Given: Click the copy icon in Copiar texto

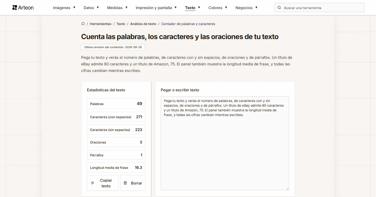Looking at the screenshot, I should pyautogui.click(x=92, y=183).
